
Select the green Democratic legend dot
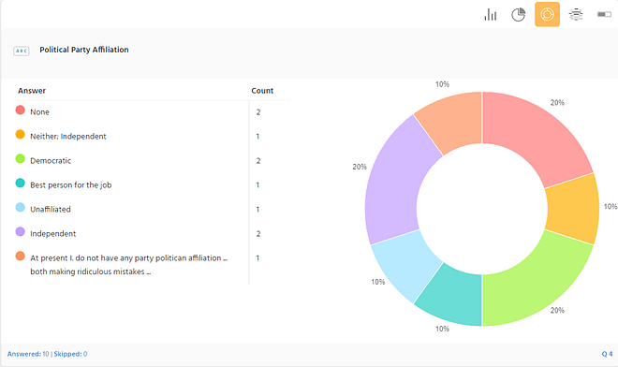pos(20,159)
